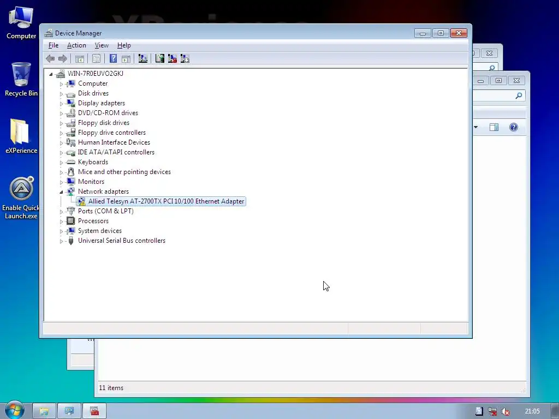
Task: Click the second taskbar button with monitor icon
Action: [x=69, y=411]
